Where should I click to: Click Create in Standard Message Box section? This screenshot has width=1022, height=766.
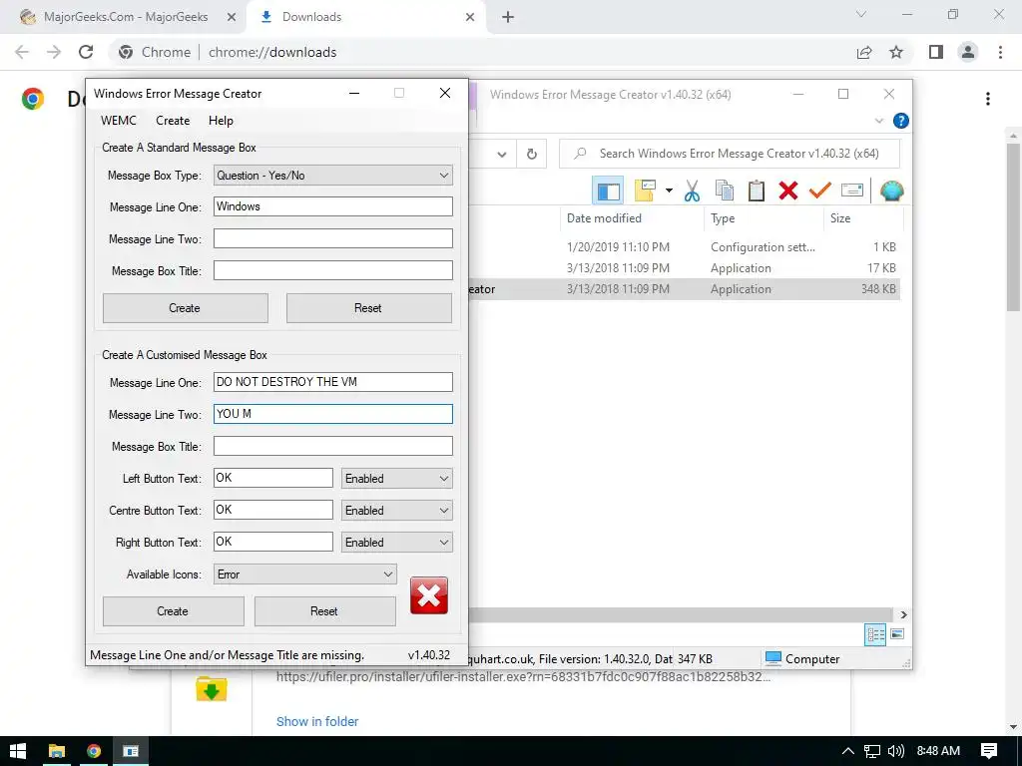pyautogui.click(x=185, y=308)
